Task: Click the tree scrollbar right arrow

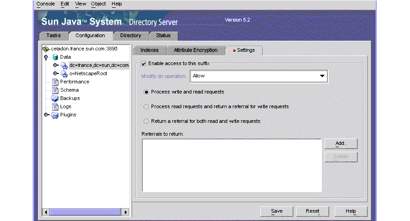Action: [125, 212]
